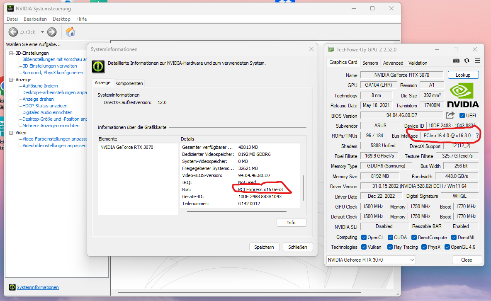Open the back history dropdown arrow

click(42, 32)
